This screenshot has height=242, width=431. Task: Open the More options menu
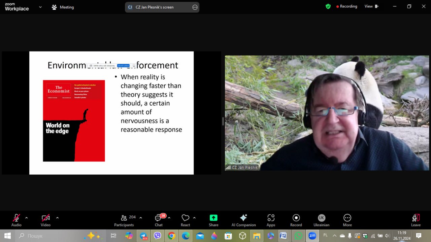(347, 220)
